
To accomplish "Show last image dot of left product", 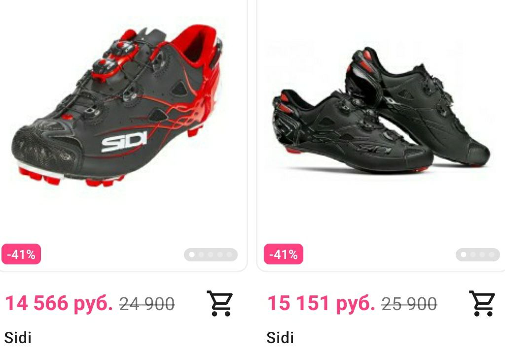I will pos(229,255).
